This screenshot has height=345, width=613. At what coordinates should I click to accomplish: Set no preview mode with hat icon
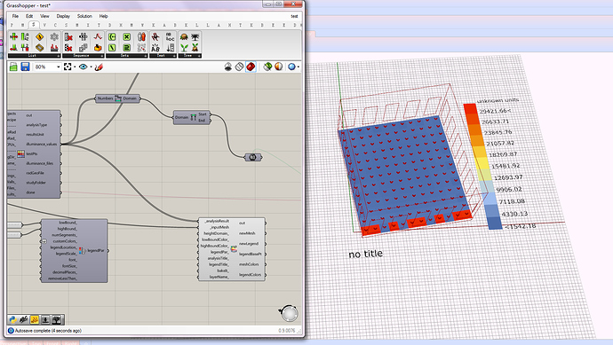pos(228,67)
